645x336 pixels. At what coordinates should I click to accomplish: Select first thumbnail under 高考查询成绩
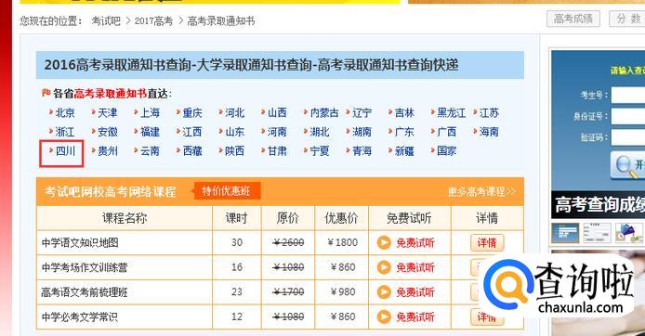pyautogui.click(x=565, y=233)
